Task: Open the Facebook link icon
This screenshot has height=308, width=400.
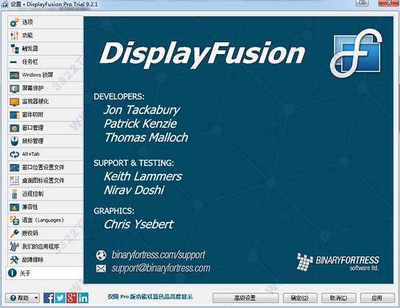Action: point(49,298)
